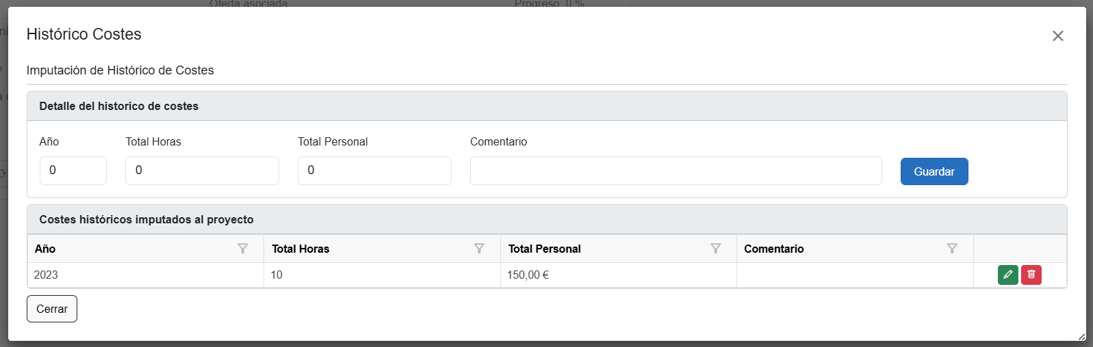The height and width of the screenshot is (347, 1093).
Task: Open the Comentario column filter
Action: (x=952, y=249)
